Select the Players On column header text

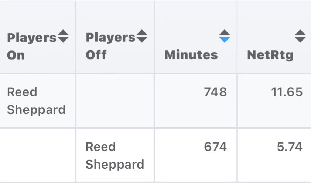pyautogui.click(x=32, y=46)
